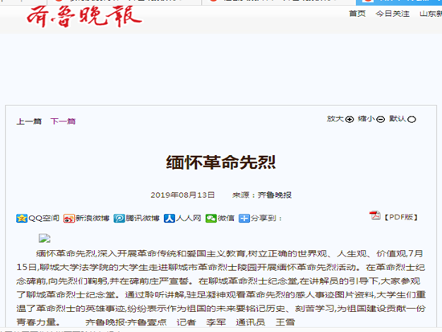The height and width of the screenshot is (332, 442).
Task: Click the QQ空间 share icon
Action: point(22,219)
